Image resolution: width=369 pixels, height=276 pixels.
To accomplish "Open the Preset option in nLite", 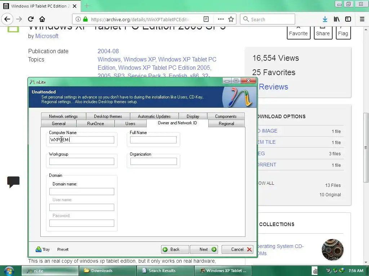I will click(63, 249).
